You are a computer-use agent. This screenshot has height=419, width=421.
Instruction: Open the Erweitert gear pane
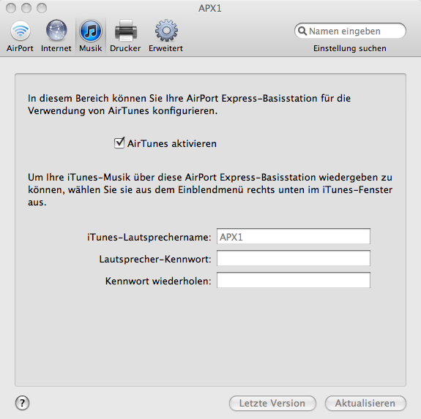coord(166,36)
